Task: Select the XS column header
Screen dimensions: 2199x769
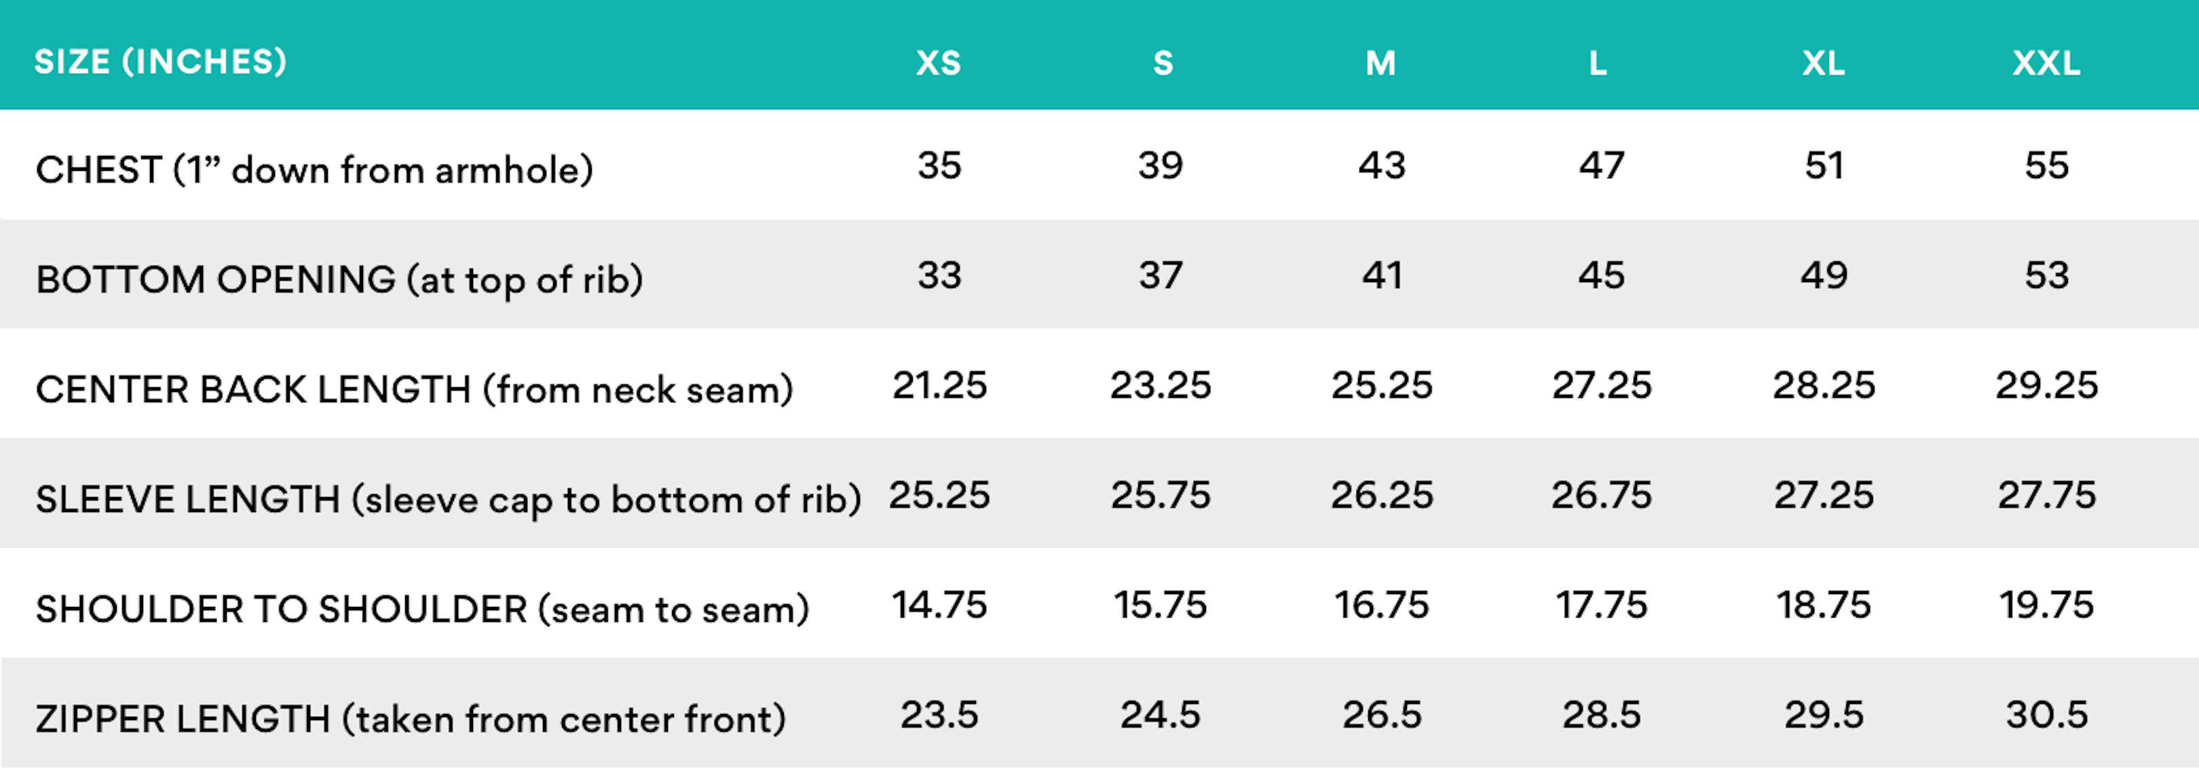Action: (x=938, y=63)
